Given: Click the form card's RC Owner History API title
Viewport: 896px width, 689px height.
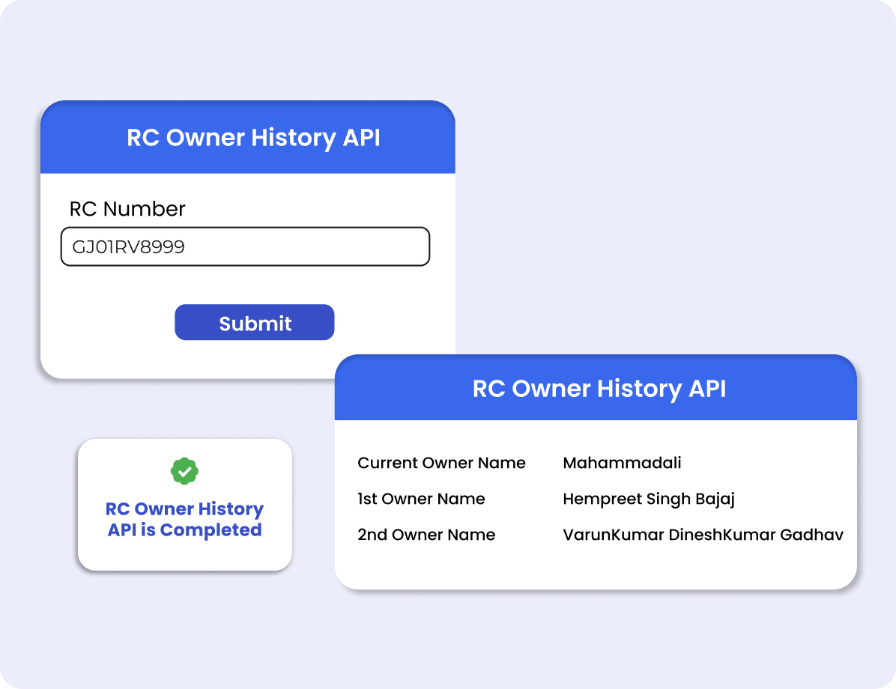Looking at the screenshot, I should 253,138.
